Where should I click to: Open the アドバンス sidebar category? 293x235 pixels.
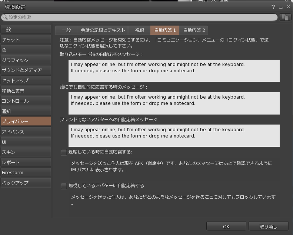coord(26,132)
